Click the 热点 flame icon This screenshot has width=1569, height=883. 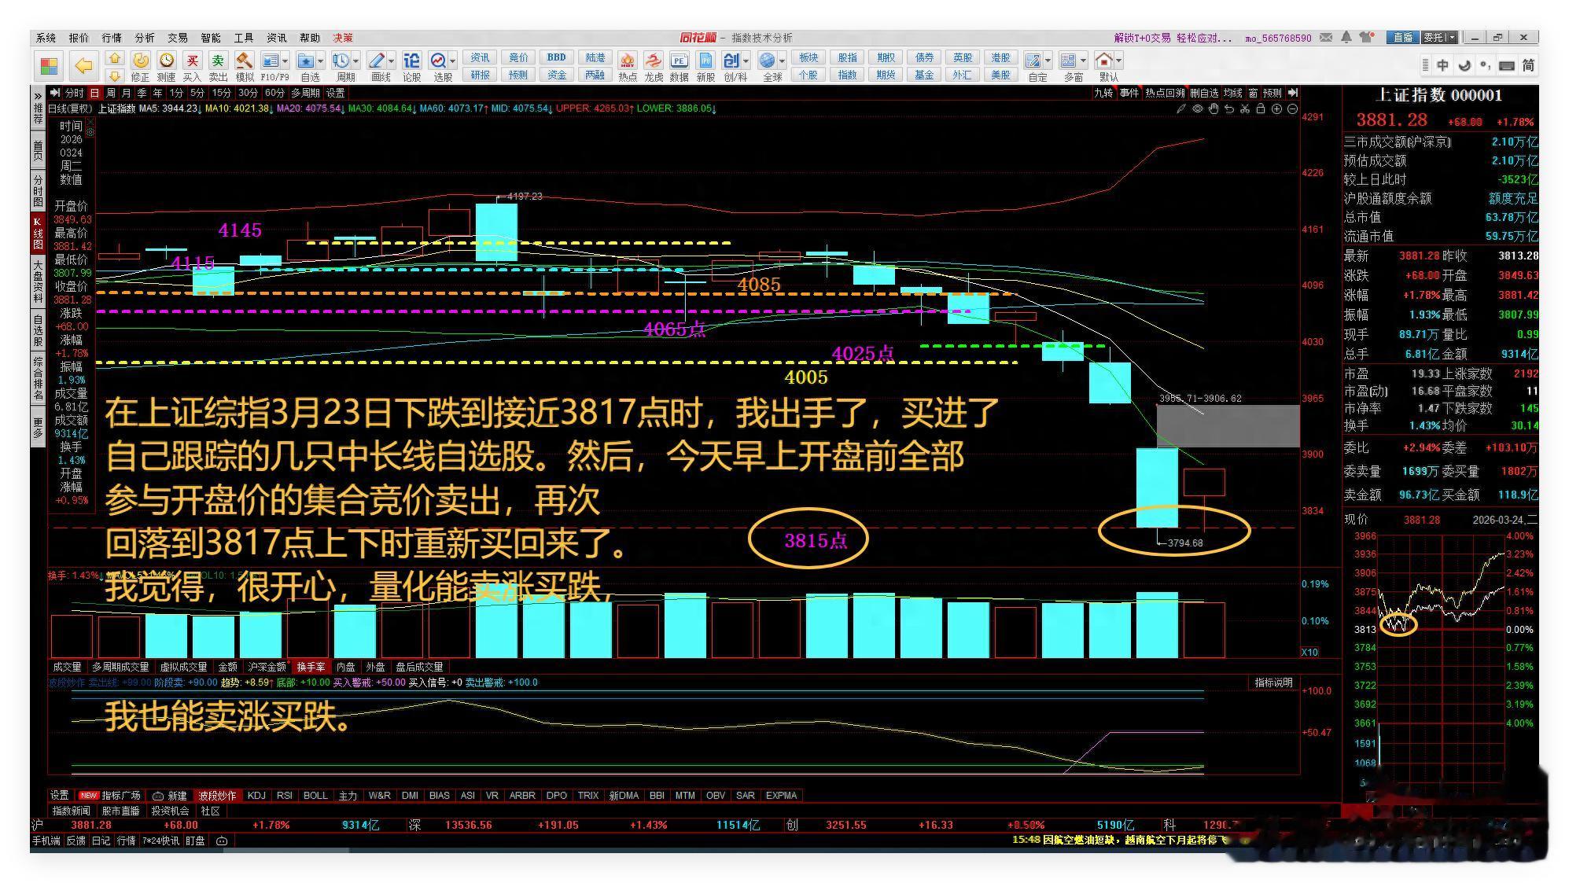pyautogui.click(x=628, y=61)
